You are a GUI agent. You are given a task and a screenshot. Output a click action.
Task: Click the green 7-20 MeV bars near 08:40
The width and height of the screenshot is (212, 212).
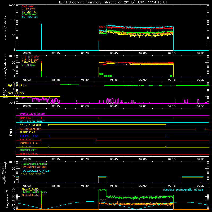[105, 75]
